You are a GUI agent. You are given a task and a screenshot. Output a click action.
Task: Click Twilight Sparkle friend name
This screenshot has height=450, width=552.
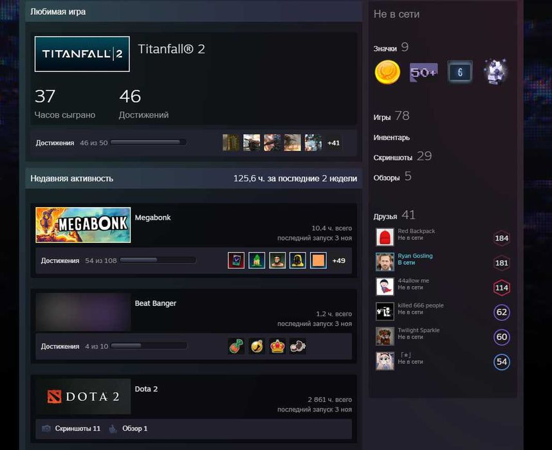(x=419, y=330)
